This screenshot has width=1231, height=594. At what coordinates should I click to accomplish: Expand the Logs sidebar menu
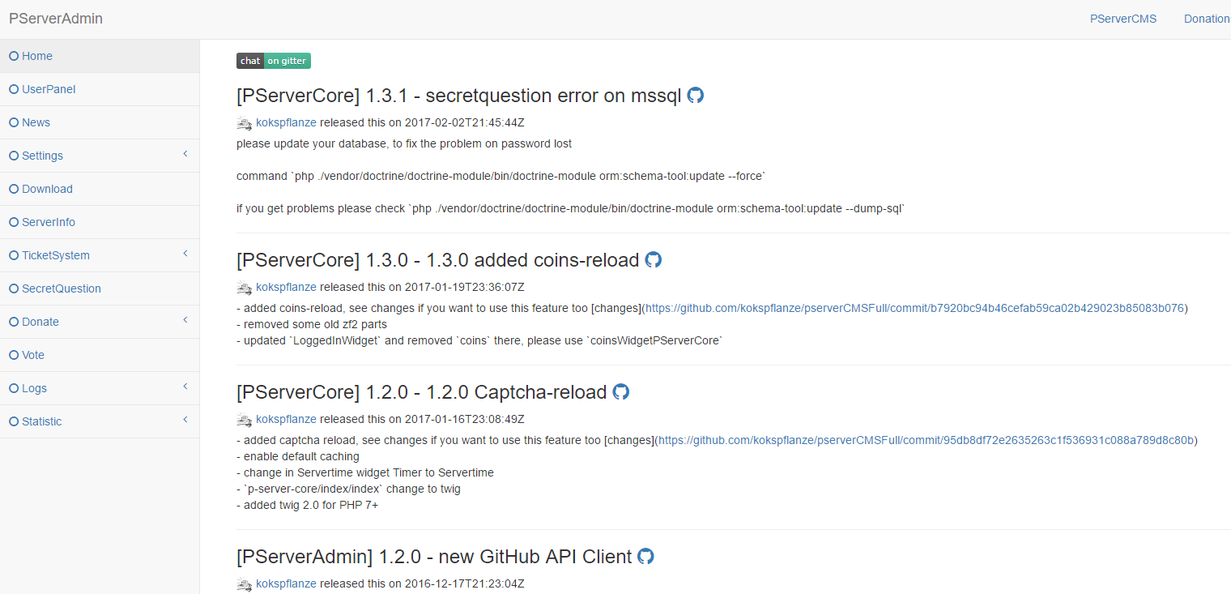(x=185, y=387)
